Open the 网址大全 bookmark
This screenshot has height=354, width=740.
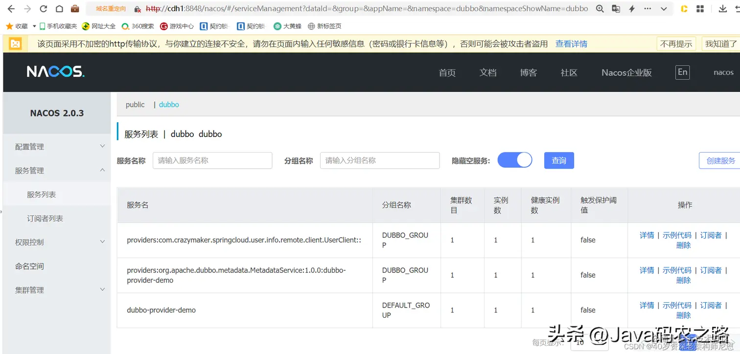click(99, 26)
